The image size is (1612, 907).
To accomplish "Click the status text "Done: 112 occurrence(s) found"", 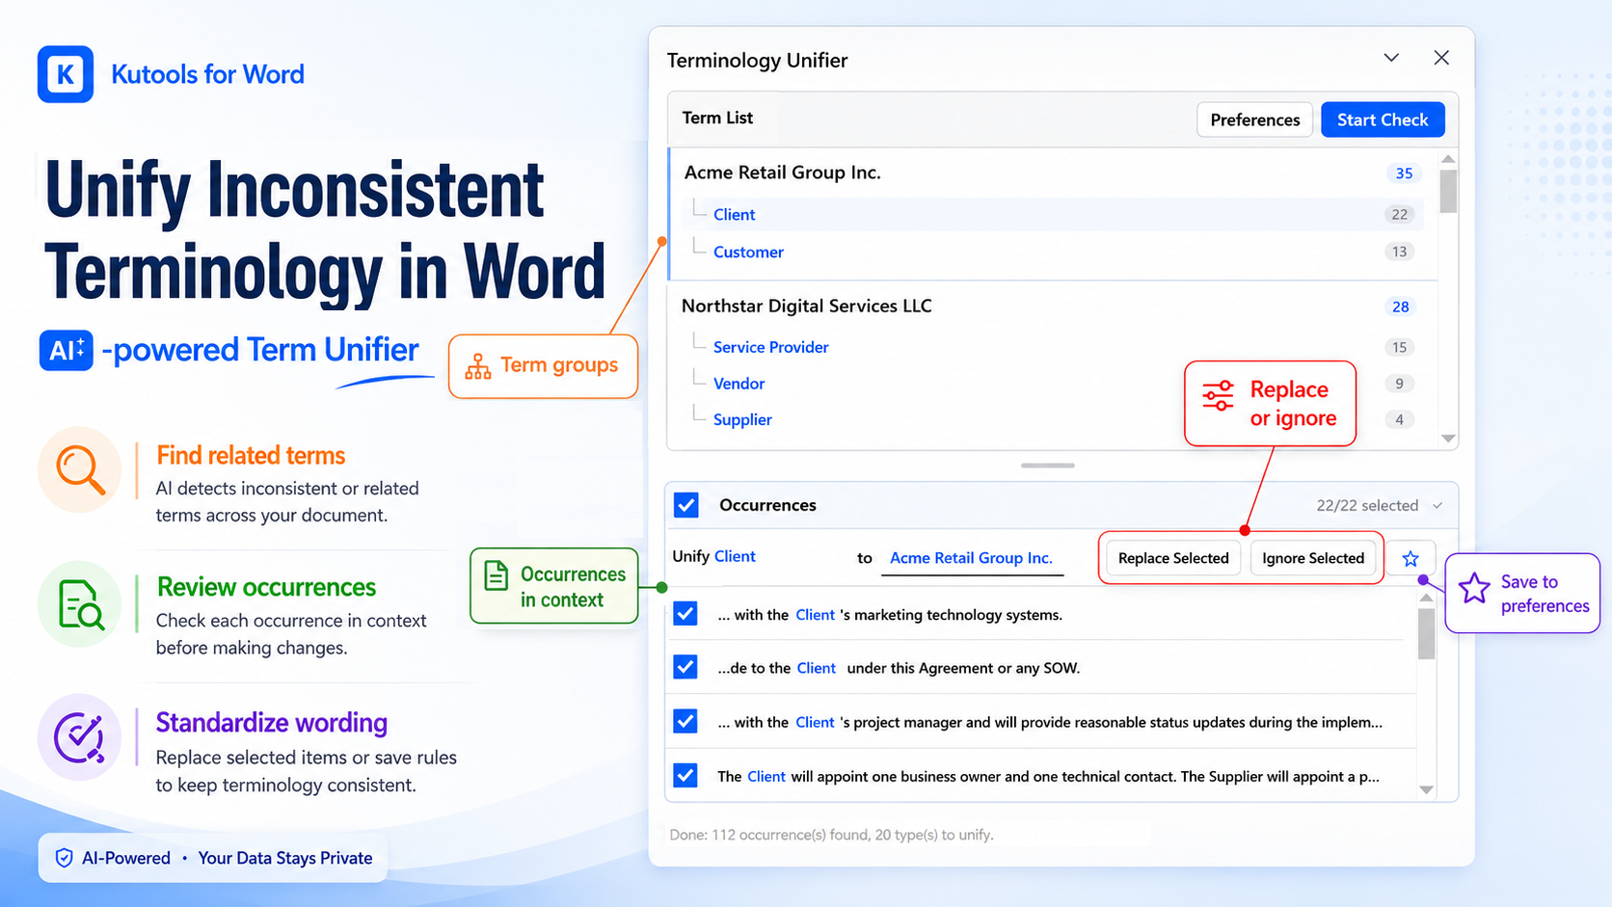I will click(x=832, y=835).
